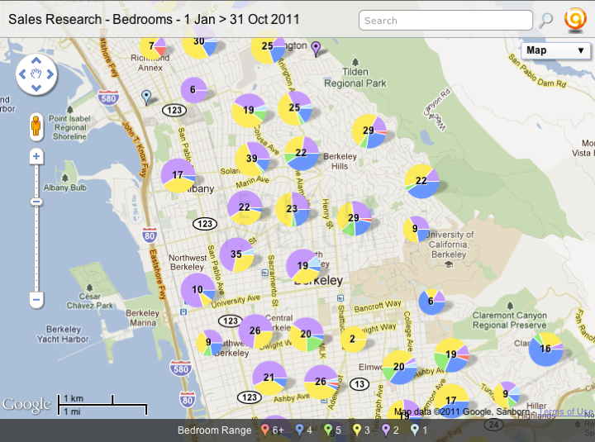
Task: Click the magnifier search icon
Action: coord(545,20)
